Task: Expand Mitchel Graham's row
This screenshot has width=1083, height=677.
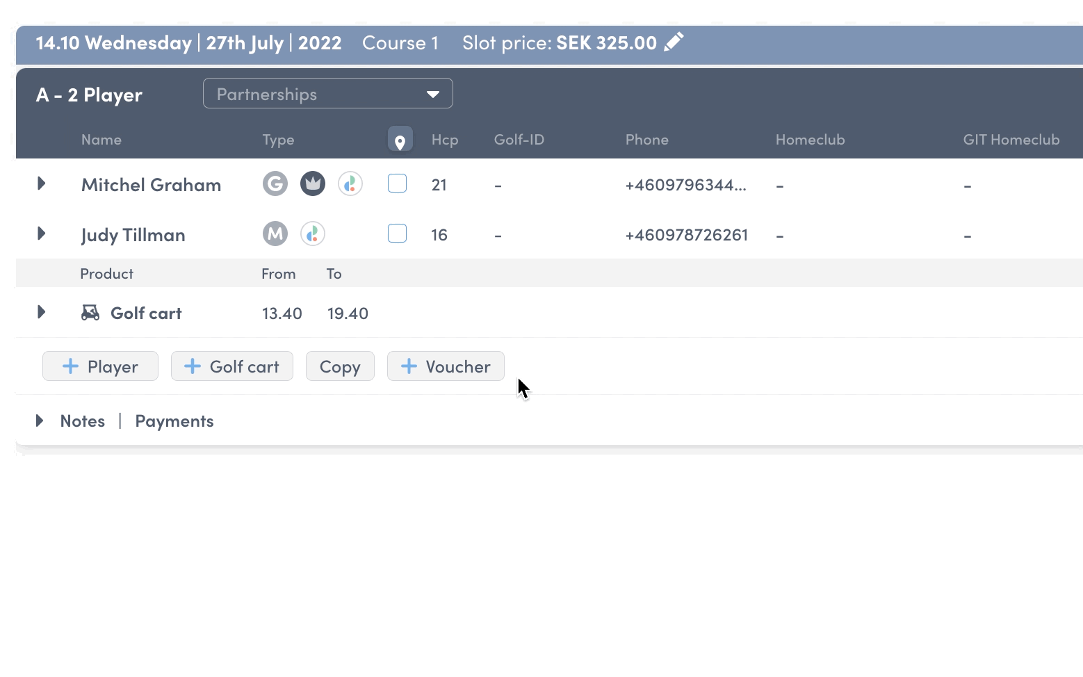Action: click(x=41, y=183)
